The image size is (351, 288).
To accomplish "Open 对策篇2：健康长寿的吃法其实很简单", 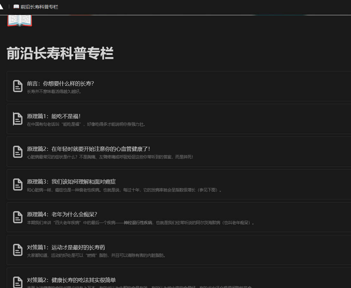I will coord(71,280).
